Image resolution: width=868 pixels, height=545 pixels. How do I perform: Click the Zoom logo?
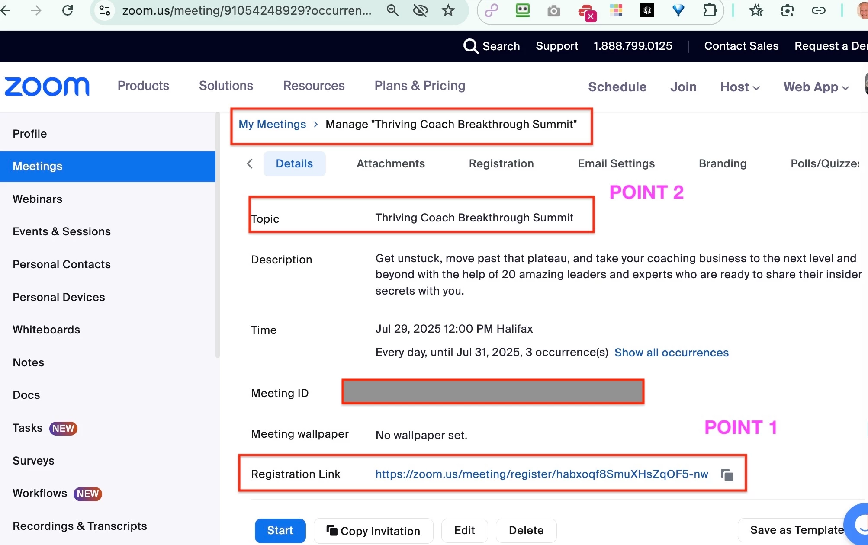click(x=47, y=87)
